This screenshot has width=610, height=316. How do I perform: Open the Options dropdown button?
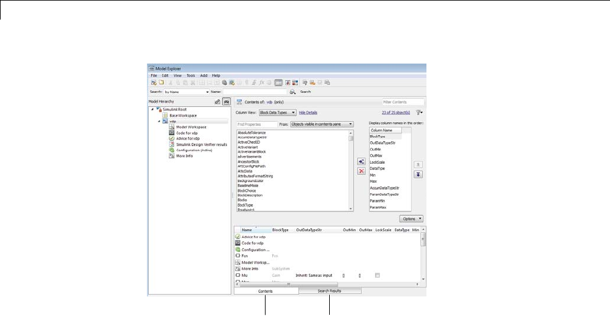[411, 219]
